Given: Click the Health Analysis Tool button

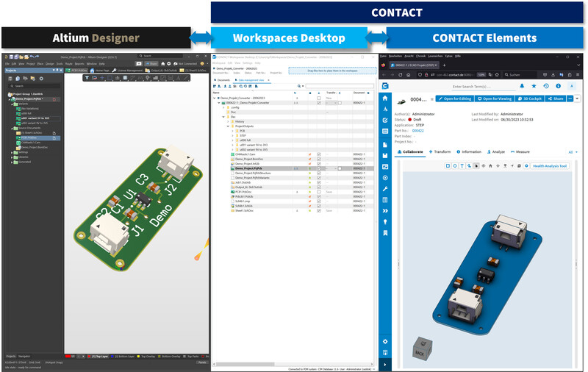Looking at the screenshot, I should tap(550, 165).
